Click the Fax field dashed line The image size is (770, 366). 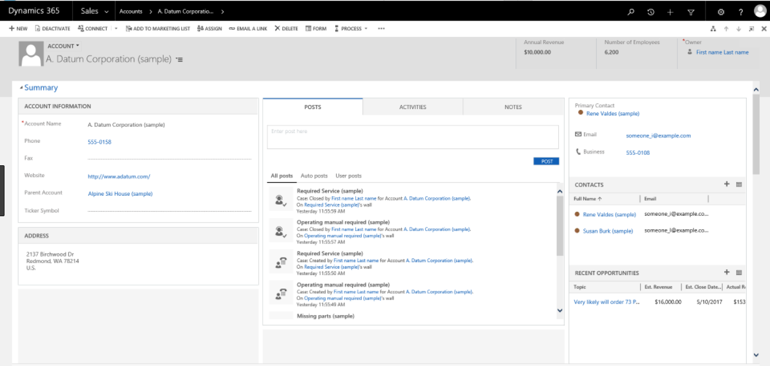169,159
